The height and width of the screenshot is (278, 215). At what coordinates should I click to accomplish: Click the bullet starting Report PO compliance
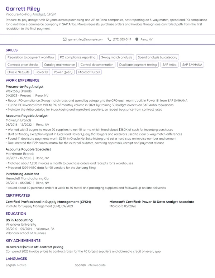96,101
